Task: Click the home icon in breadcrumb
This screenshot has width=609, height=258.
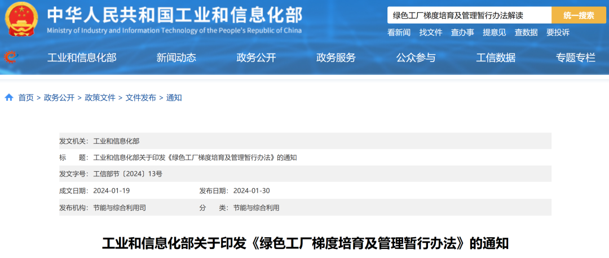Action: tap(9, 97)
